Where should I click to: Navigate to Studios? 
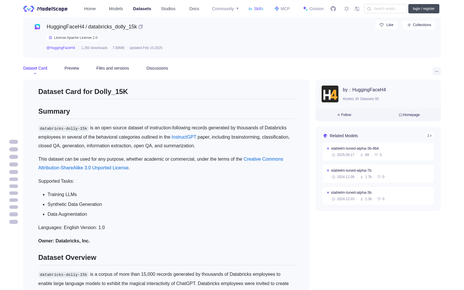[x=168, y=9]
